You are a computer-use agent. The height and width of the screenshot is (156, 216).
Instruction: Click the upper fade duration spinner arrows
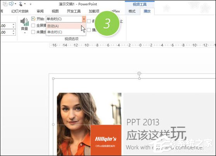coord(13,26)
